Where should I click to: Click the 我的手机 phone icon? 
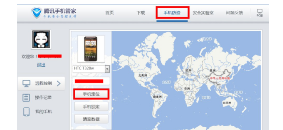coord(26,112)
